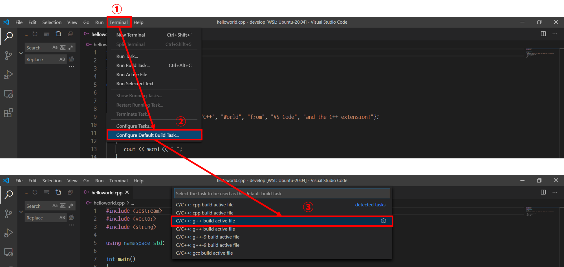Click the breadcrumb ellipsis after helloworld.cpp
Image resolution: width=564 pixels, height=267 pixels.
[x=132, y=203]
